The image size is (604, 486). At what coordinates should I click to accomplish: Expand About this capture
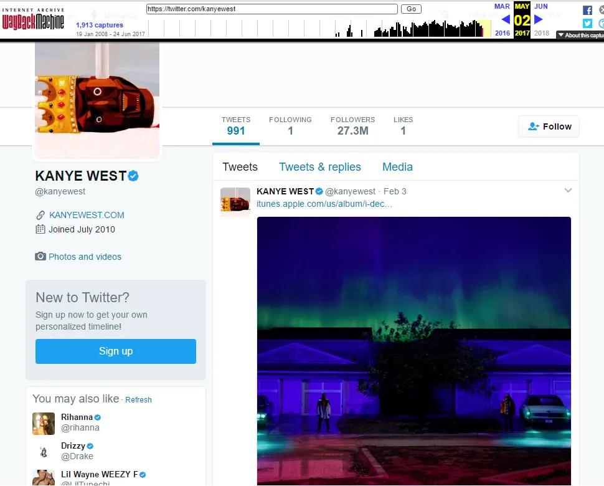tap(580, 35)
